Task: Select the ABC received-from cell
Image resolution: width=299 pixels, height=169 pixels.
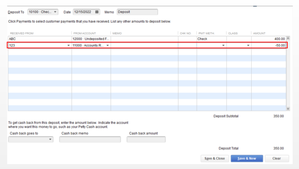Action: [40, 39]
